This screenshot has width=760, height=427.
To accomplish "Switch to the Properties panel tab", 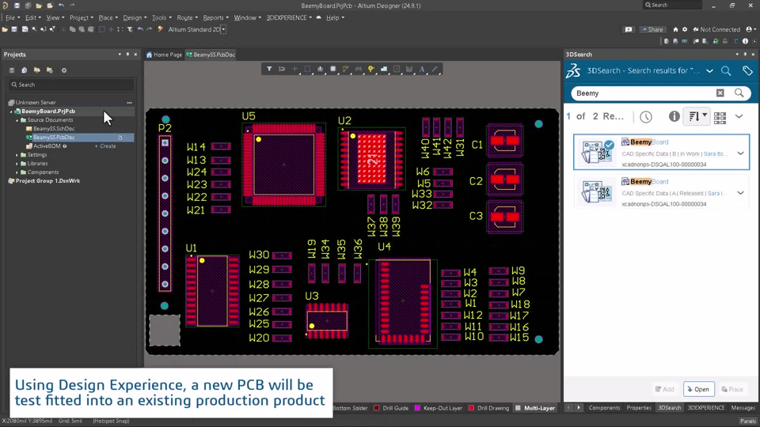I will pos(639,408).
